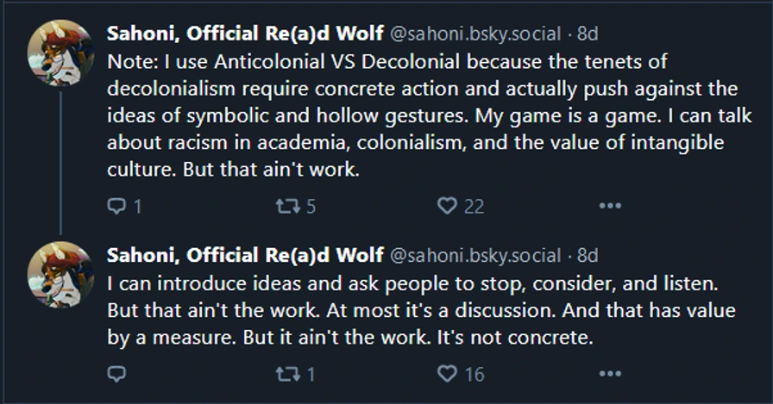Open more options on the 'Anticolonial' post
Screen dimensions: 773x404
pos(610,206)
